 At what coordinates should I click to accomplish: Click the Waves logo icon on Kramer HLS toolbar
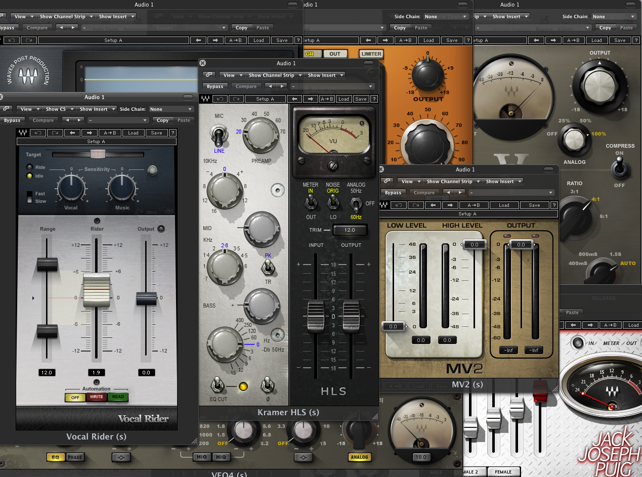(206, 99)
